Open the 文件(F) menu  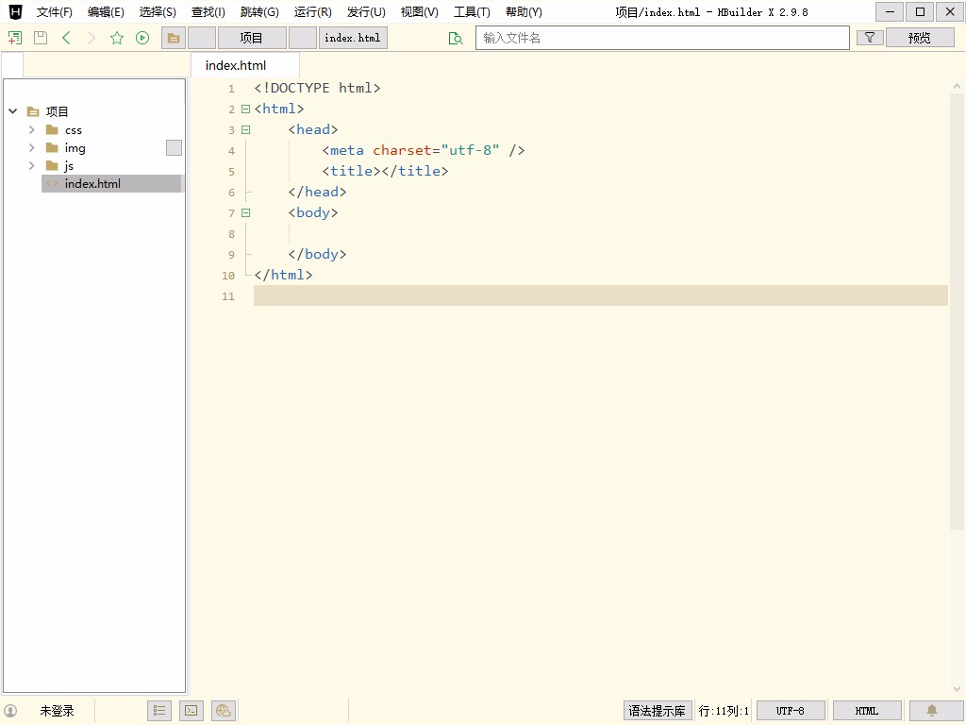click(x=54, y=12)
